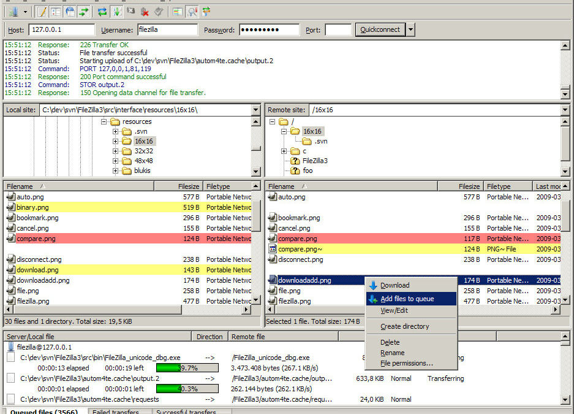Click the cancel current operation icon
Viewport: 574px width, 414px height.
[131, 11]
